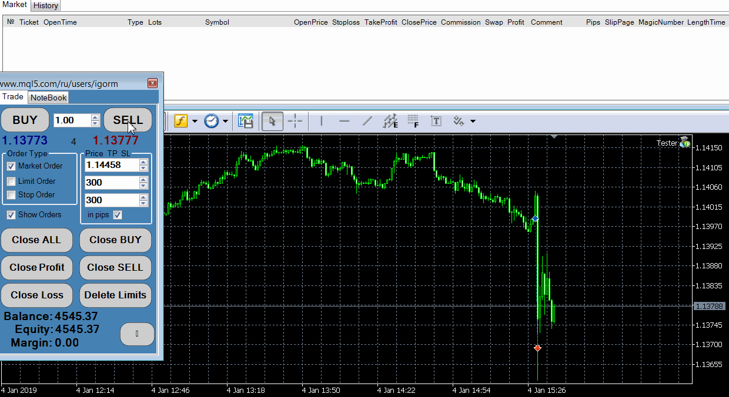Select the crosshair tool
The image size is (729, 397).
tap(295, 121)
